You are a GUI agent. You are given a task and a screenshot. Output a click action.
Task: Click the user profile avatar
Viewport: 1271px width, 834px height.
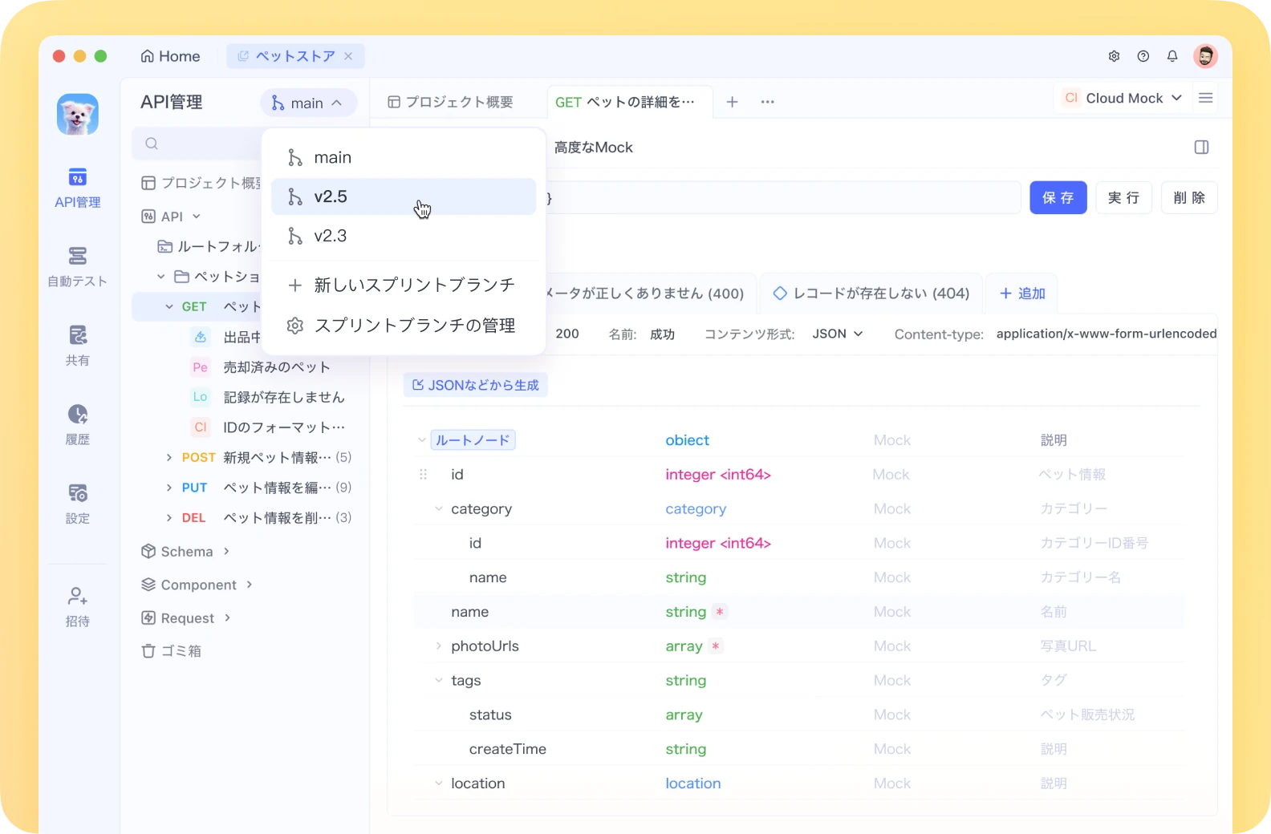coord(1205,56)
